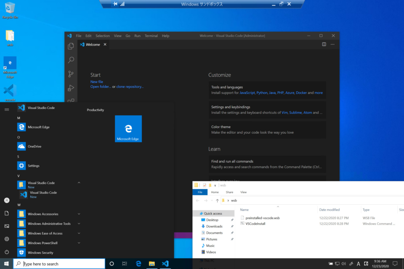Open Find and run all commands card

pyautogui.click(x=267, y=164)
